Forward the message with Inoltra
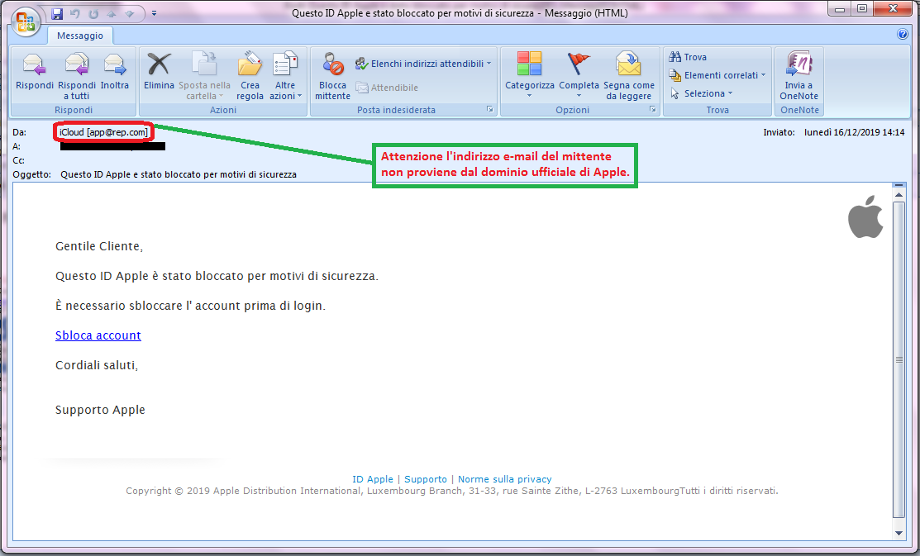This screenshot has height=556, width=920. (114, 72)
